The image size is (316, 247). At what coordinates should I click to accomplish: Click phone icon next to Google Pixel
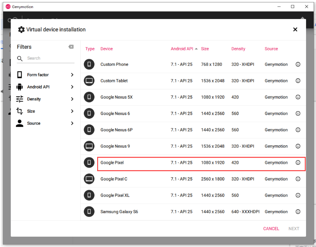click(x=89, y=162)
